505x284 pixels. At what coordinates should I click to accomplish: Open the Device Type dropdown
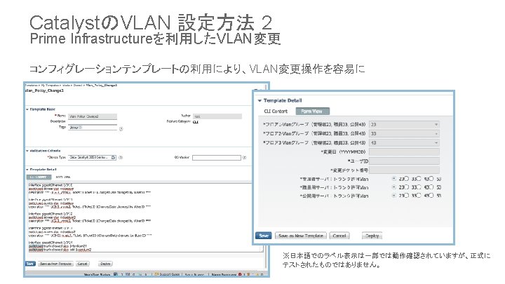point(92,158)
